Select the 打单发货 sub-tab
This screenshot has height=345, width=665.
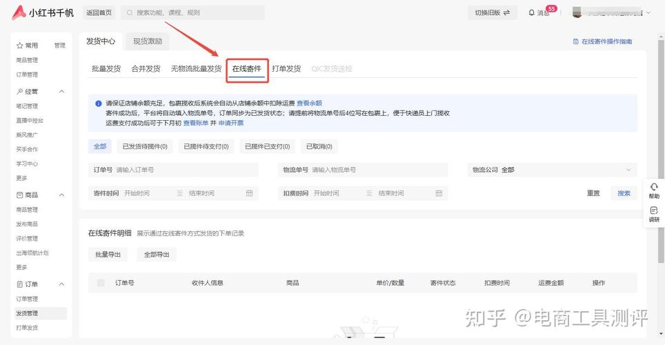(x=286, y=69)
